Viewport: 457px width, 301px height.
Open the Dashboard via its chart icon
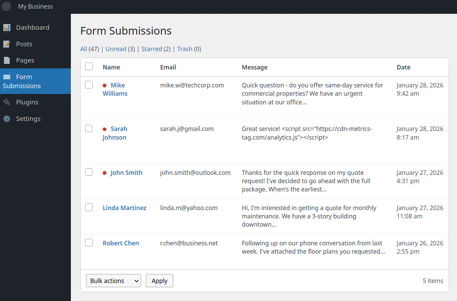click(x=7, y=27)
